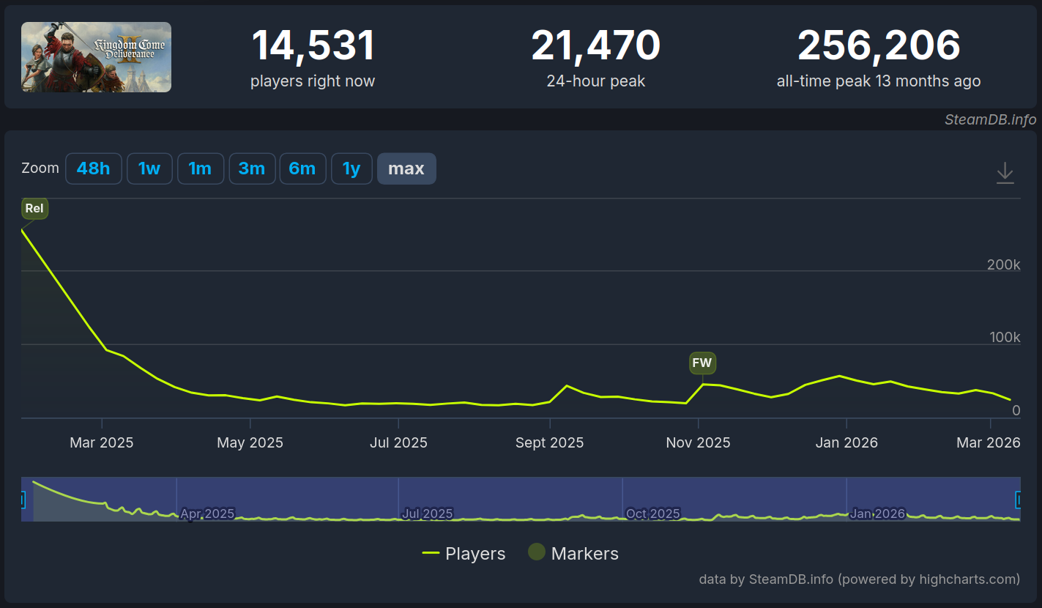The height and width of the screenshot is (608, 1042).
Task: Click the yellow-green Players legend line icon
Action: click(x=431, y=553)
